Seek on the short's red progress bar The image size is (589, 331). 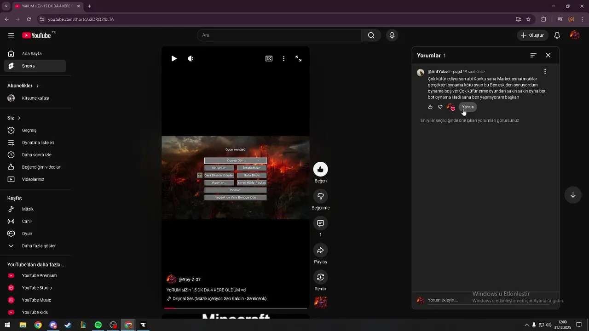point(236,308)
